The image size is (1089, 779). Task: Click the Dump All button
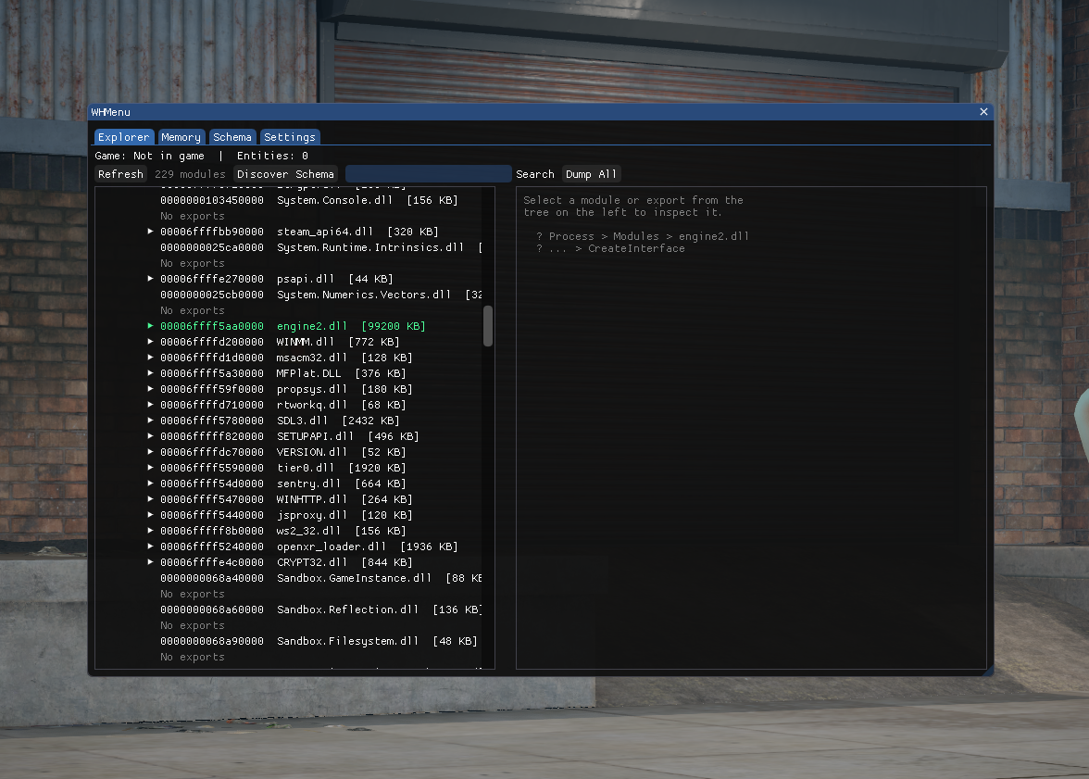point(591,174)
